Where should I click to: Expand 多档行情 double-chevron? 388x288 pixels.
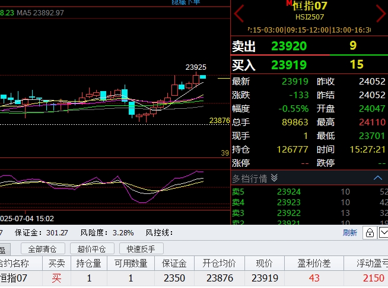click(274, 178)
